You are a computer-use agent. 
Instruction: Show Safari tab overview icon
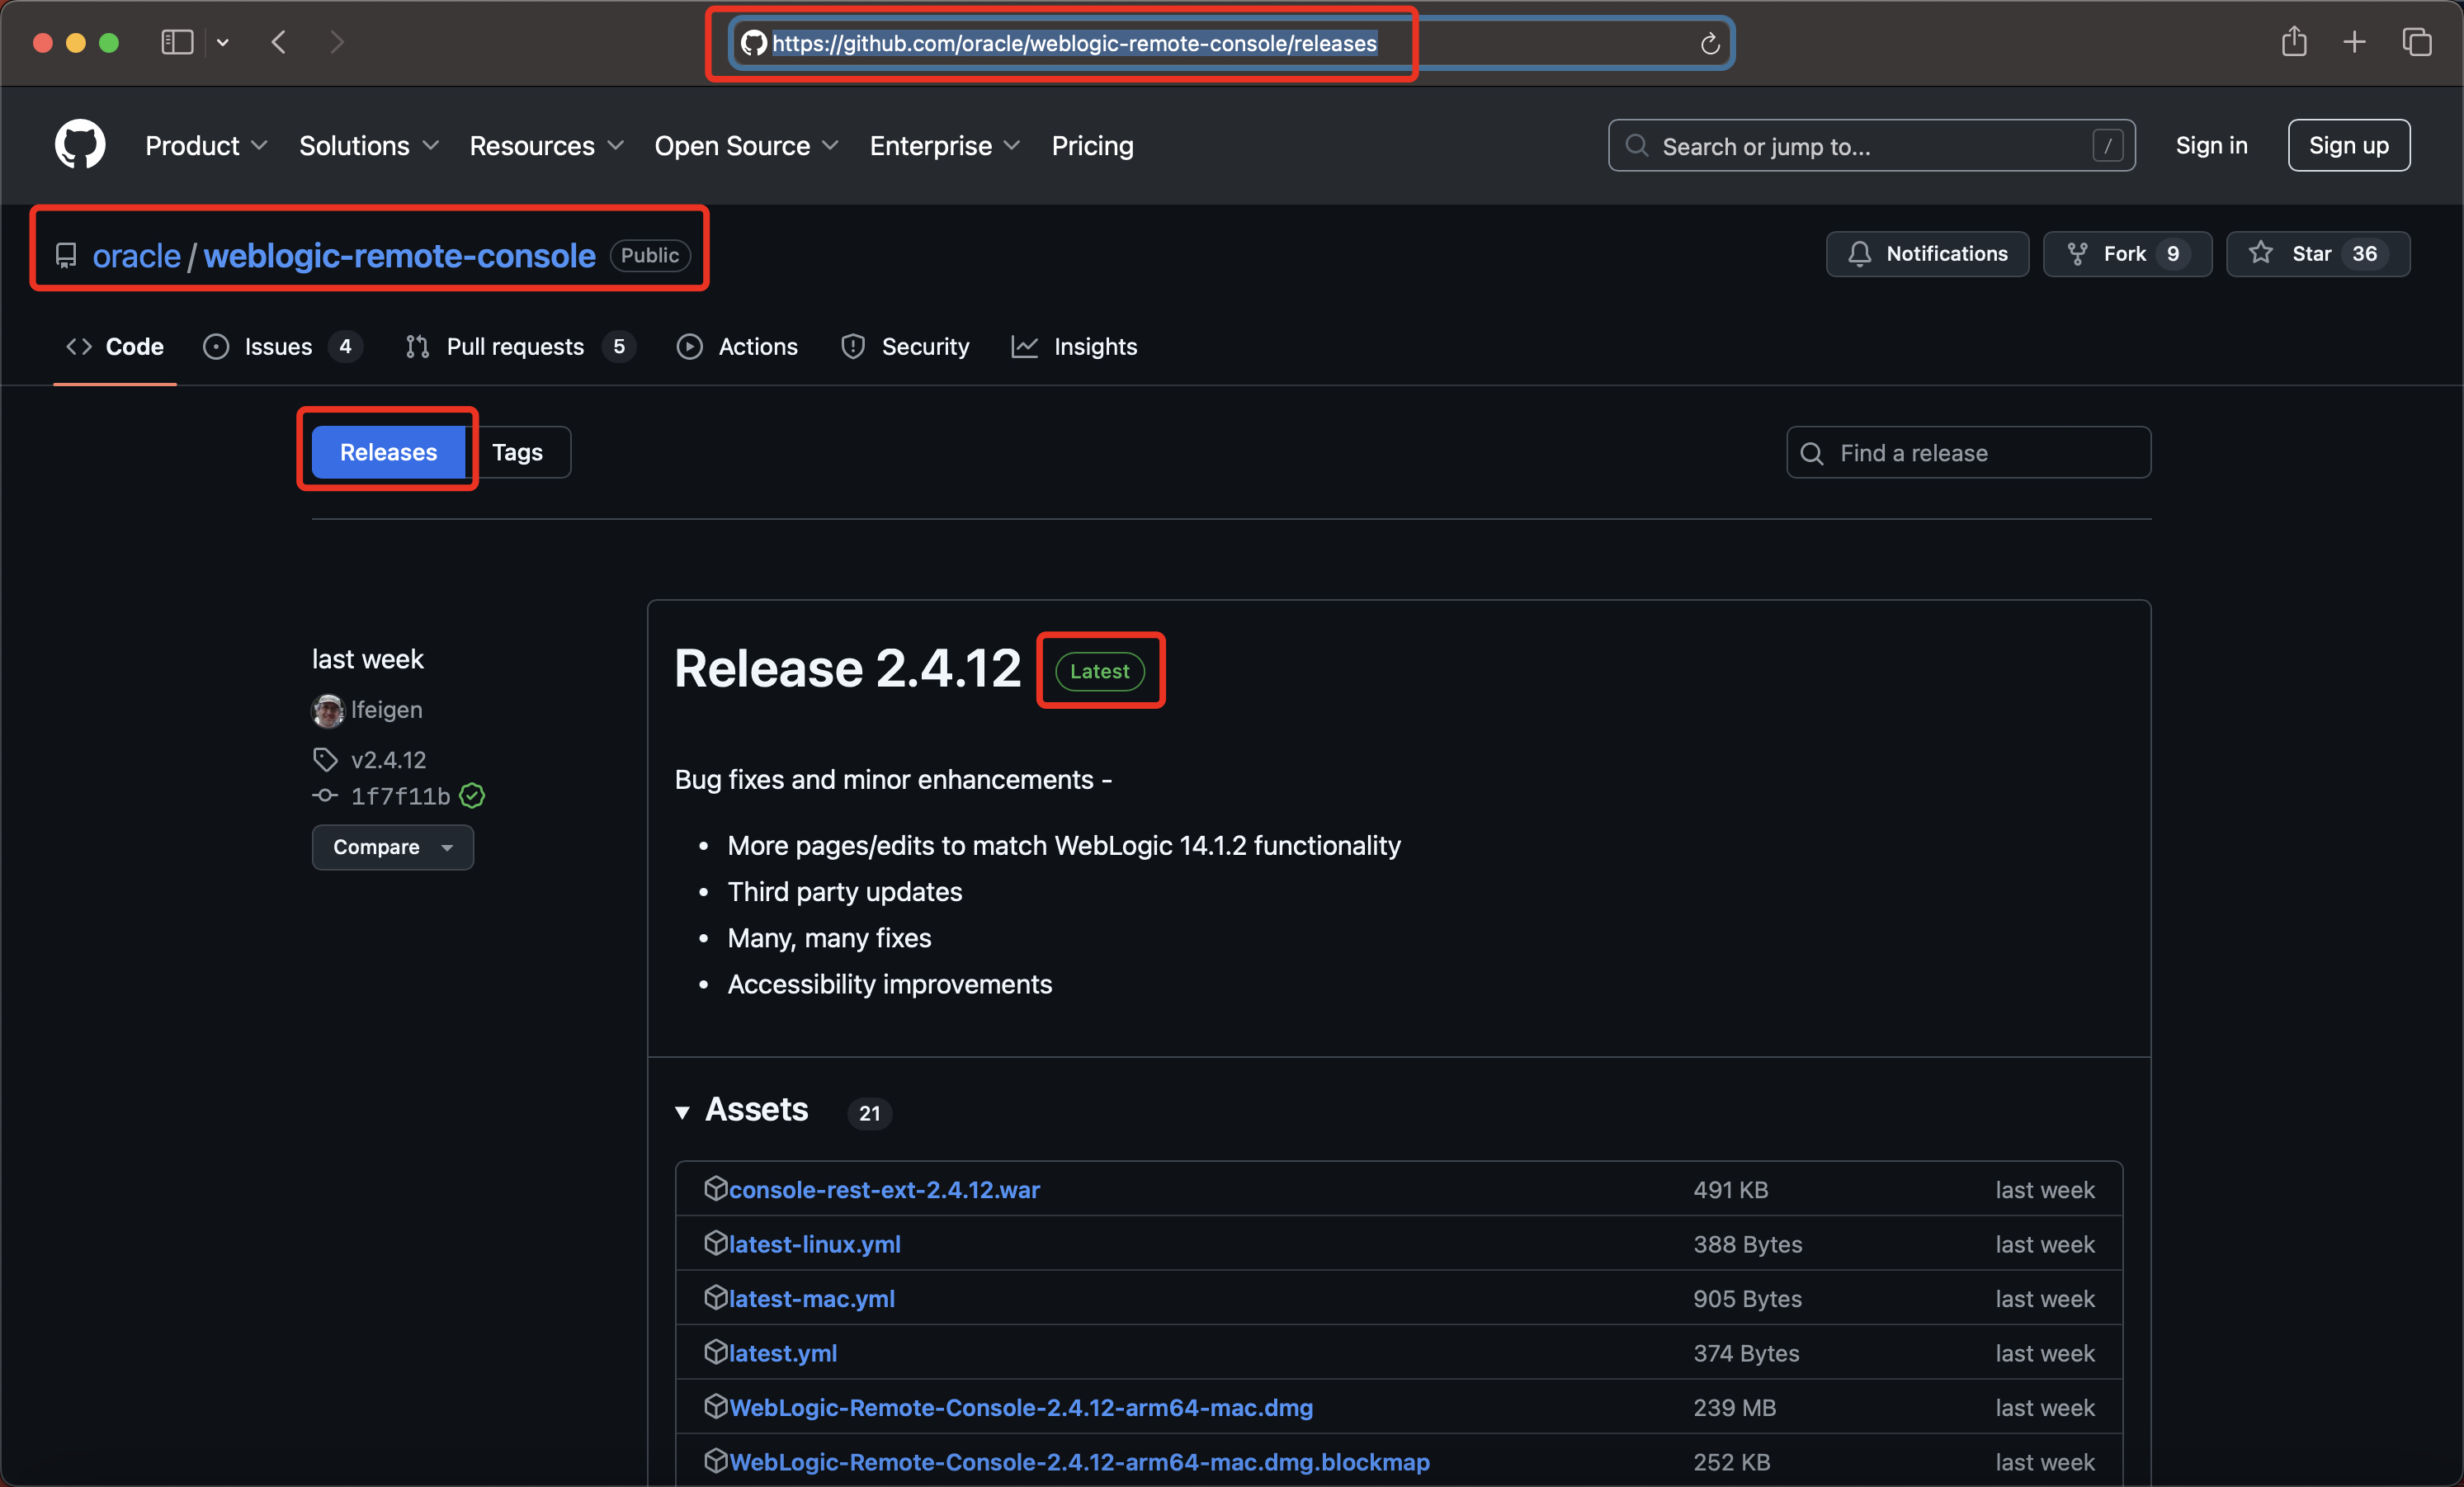(x=2416, y=42)
